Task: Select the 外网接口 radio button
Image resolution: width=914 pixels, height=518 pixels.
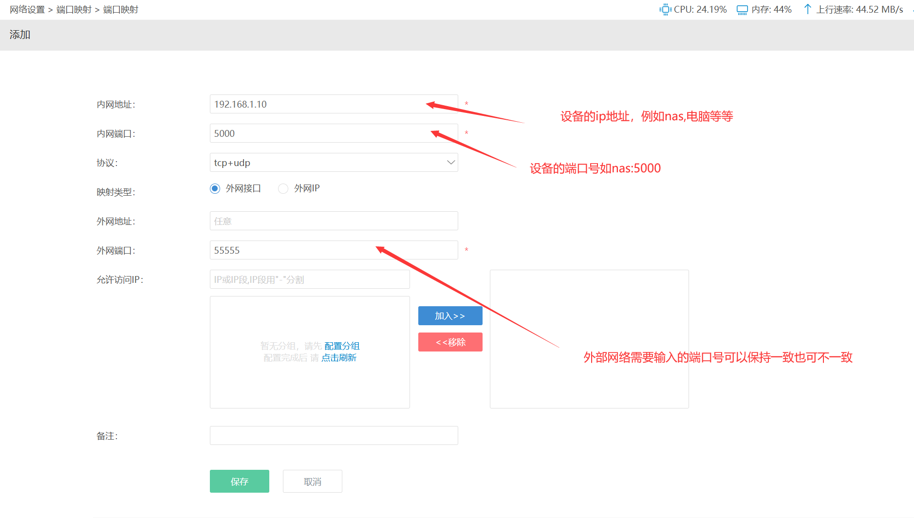Action: pos(215,188)
